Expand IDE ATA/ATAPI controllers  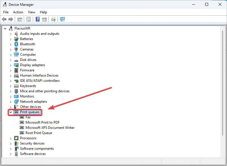point(11,81)
